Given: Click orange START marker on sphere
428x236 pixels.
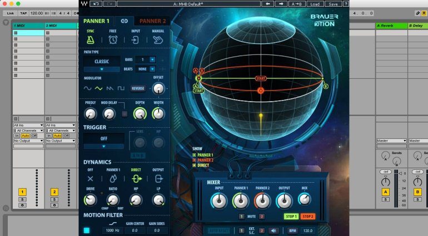Looking at the screenshot, I should click(261, 78).
